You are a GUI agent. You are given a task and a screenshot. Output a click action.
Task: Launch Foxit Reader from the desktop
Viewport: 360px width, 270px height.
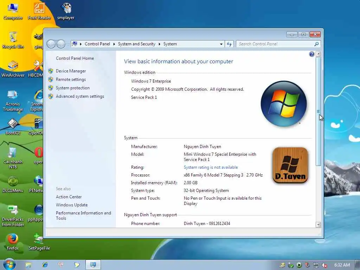(39, 11)
